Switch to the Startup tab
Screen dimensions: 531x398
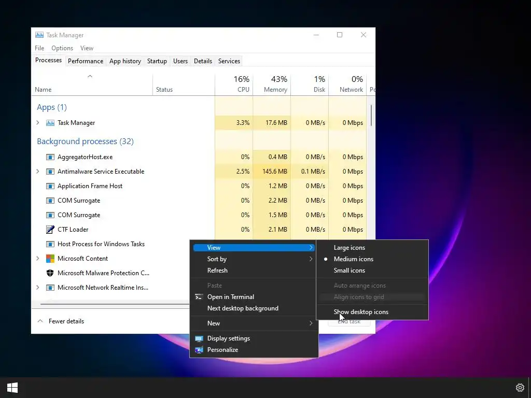(157, 61)
